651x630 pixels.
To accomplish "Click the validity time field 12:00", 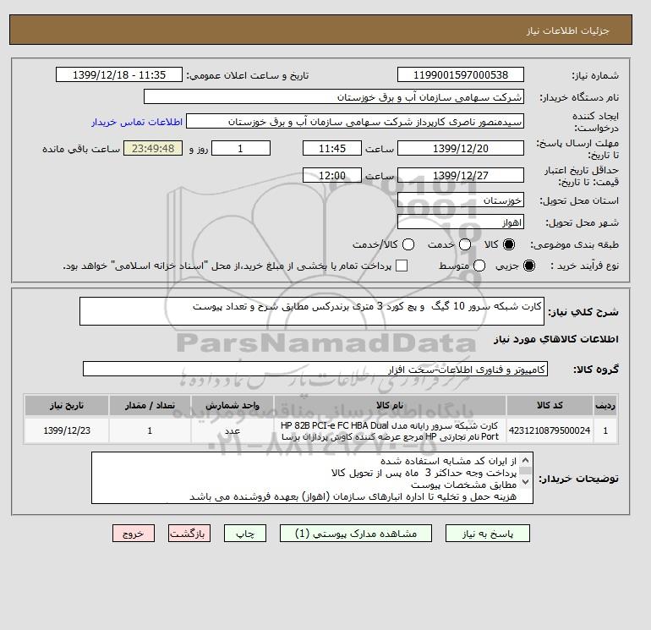I will click(x=332, y=175).
